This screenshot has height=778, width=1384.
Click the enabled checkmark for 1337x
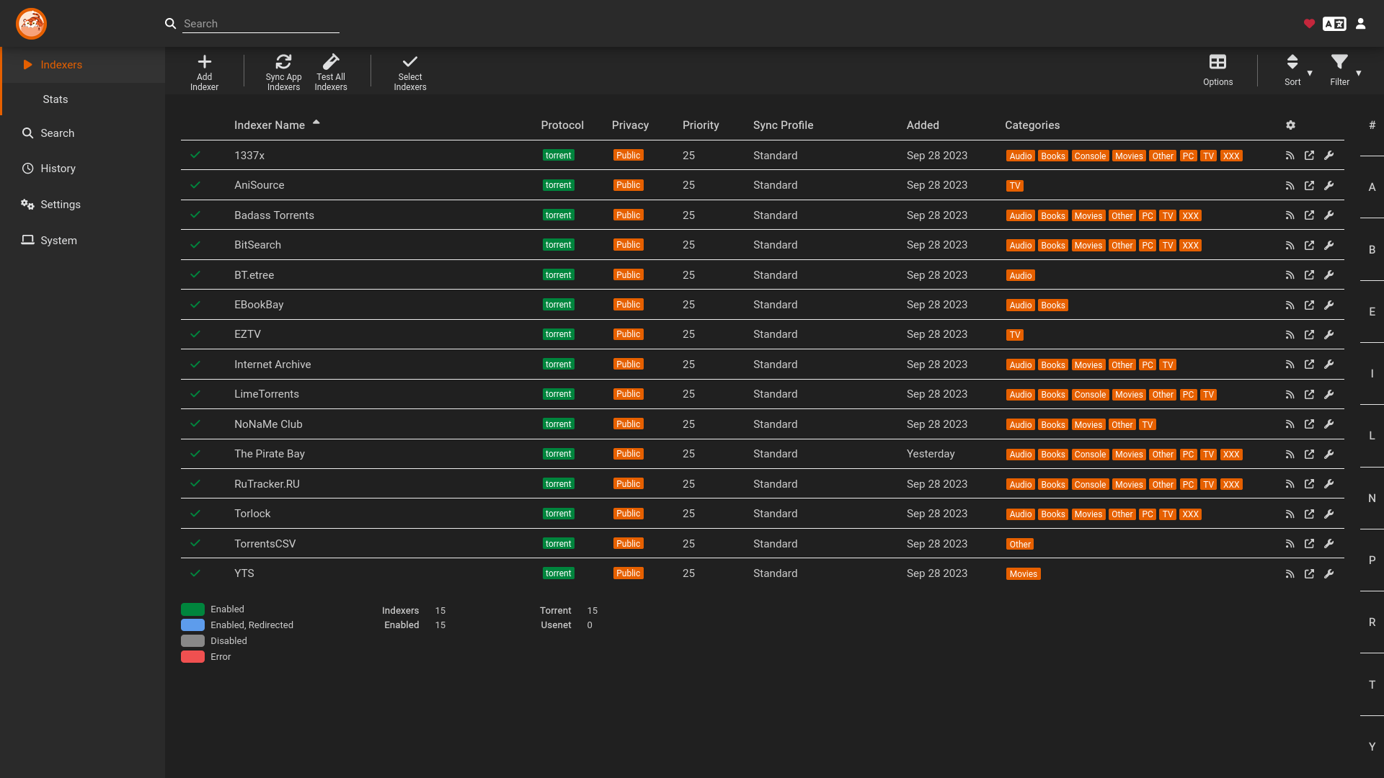tap(195, 155)
